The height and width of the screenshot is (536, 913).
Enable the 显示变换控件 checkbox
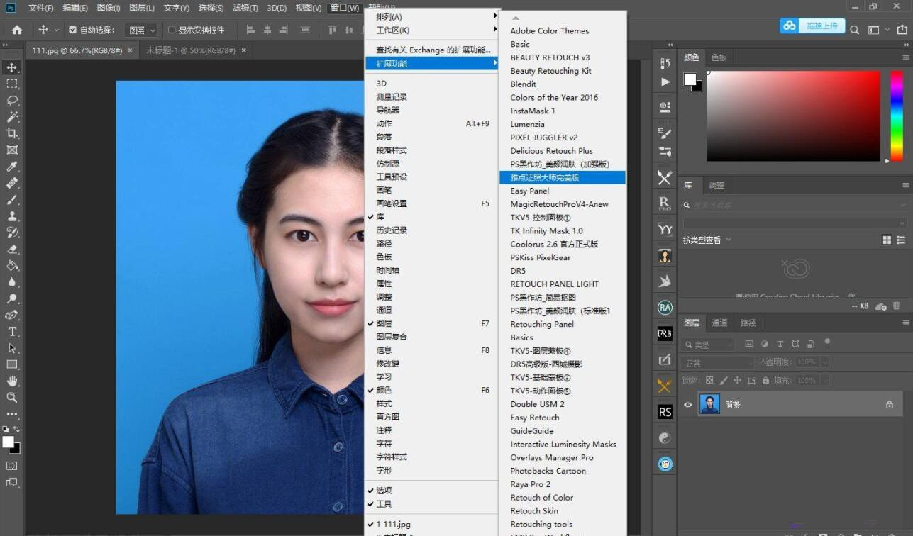[171, 30]
